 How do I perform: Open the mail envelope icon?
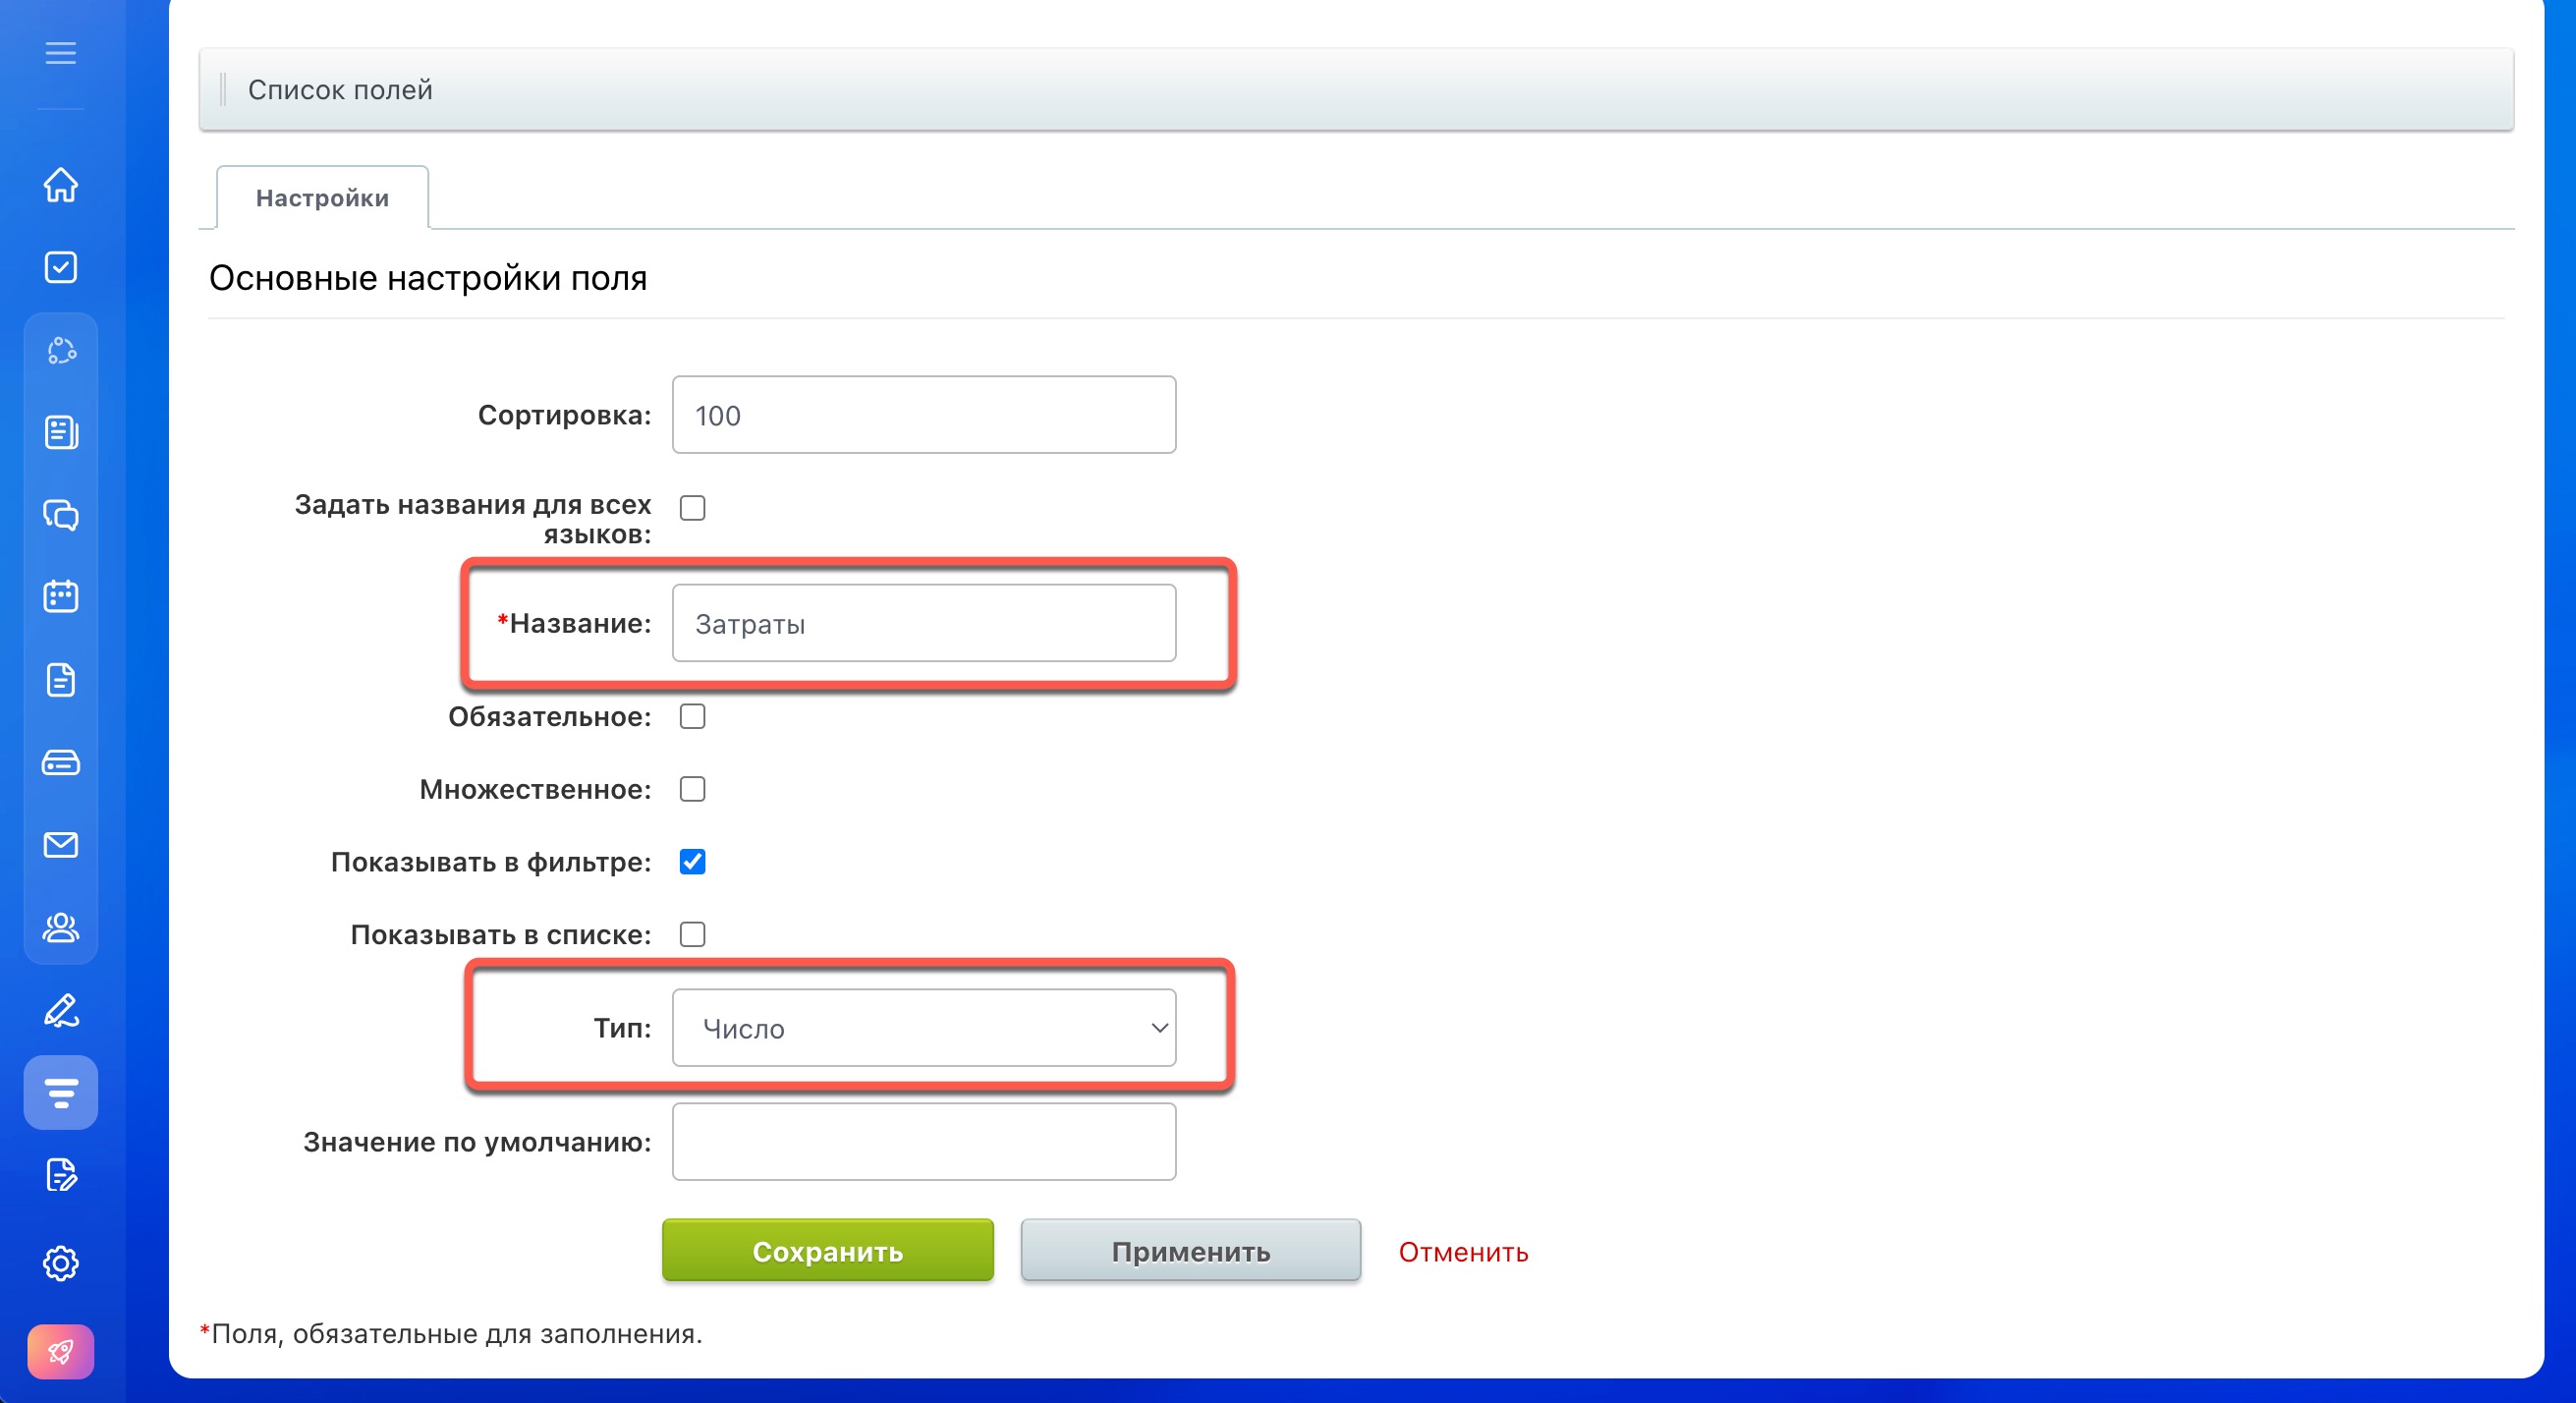(61, 845)
